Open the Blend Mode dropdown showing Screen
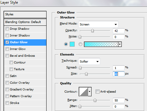 point(98,24)
